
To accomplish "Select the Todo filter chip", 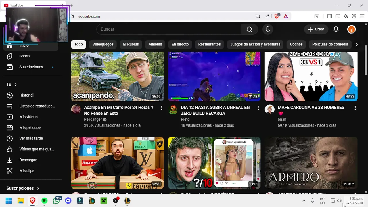I will point(78,44).
